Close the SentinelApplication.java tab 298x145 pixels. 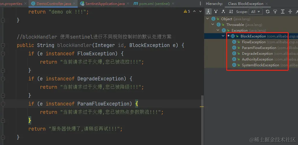(x=128, y=4)
